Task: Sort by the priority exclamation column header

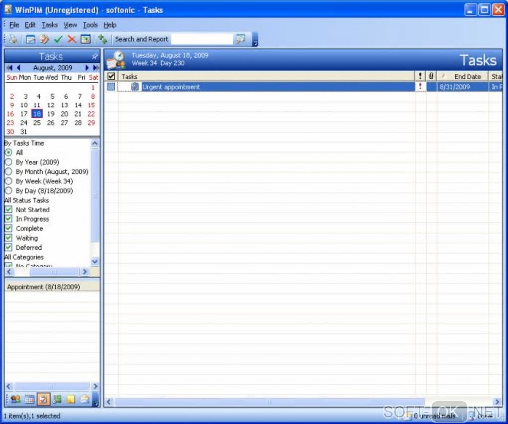Action: coord(420,76)
